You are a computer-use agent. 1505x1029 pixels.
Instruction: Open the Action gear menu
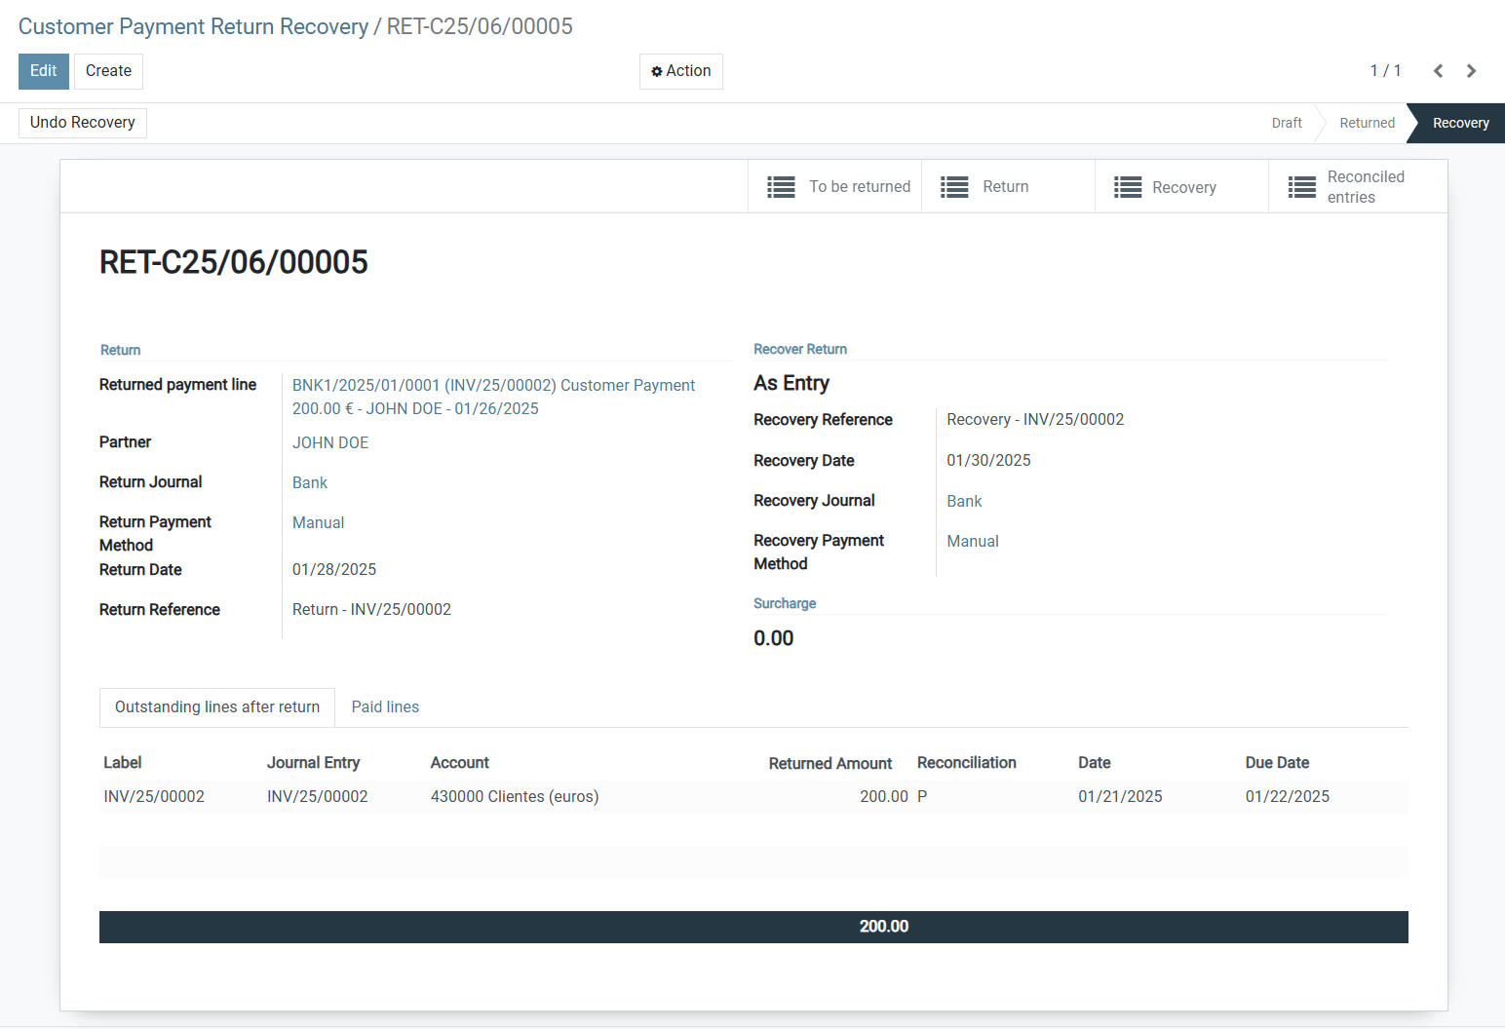pos(680,71)
